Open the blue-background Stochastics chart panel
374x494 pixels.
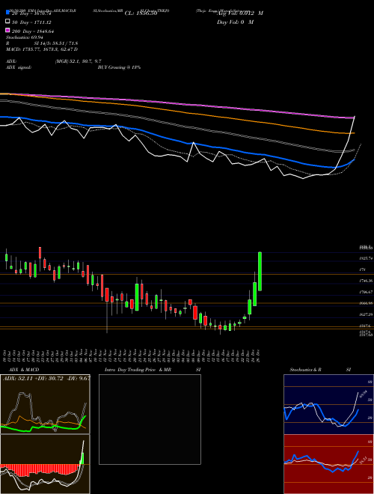[x=328, y=404]
